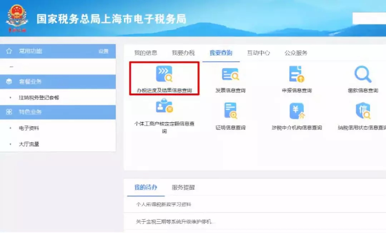This screenshot has width=386, height=233.
Task: Select the 我的待办 tab
Action: coord(146,188)
